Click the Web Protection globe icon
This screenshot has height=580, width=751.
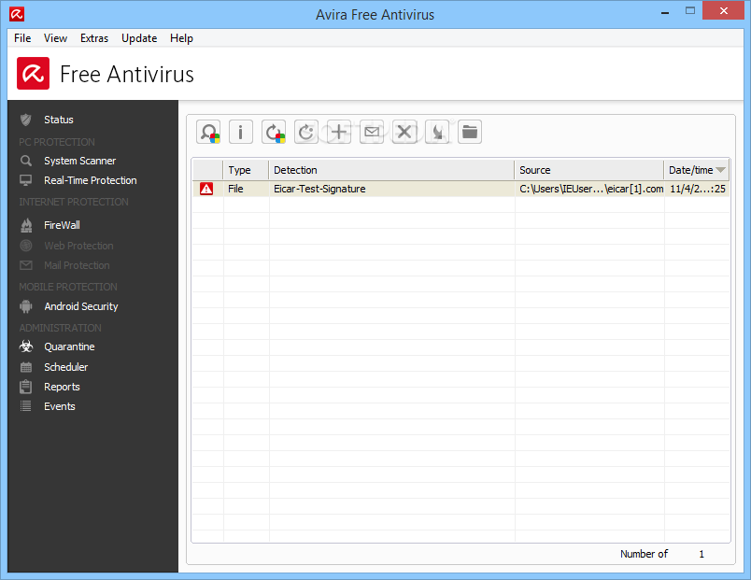click(x=26, y=246)
